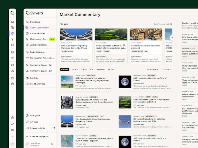Open China's domestic VCM carousel card

click(x=111, y=46)
